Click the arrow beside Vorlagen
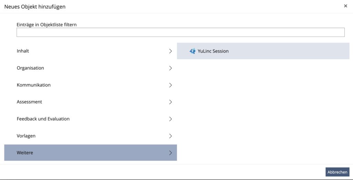 pos(170,136)
